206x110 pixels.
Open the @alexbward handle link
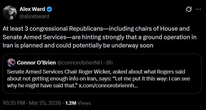(34, 16)
